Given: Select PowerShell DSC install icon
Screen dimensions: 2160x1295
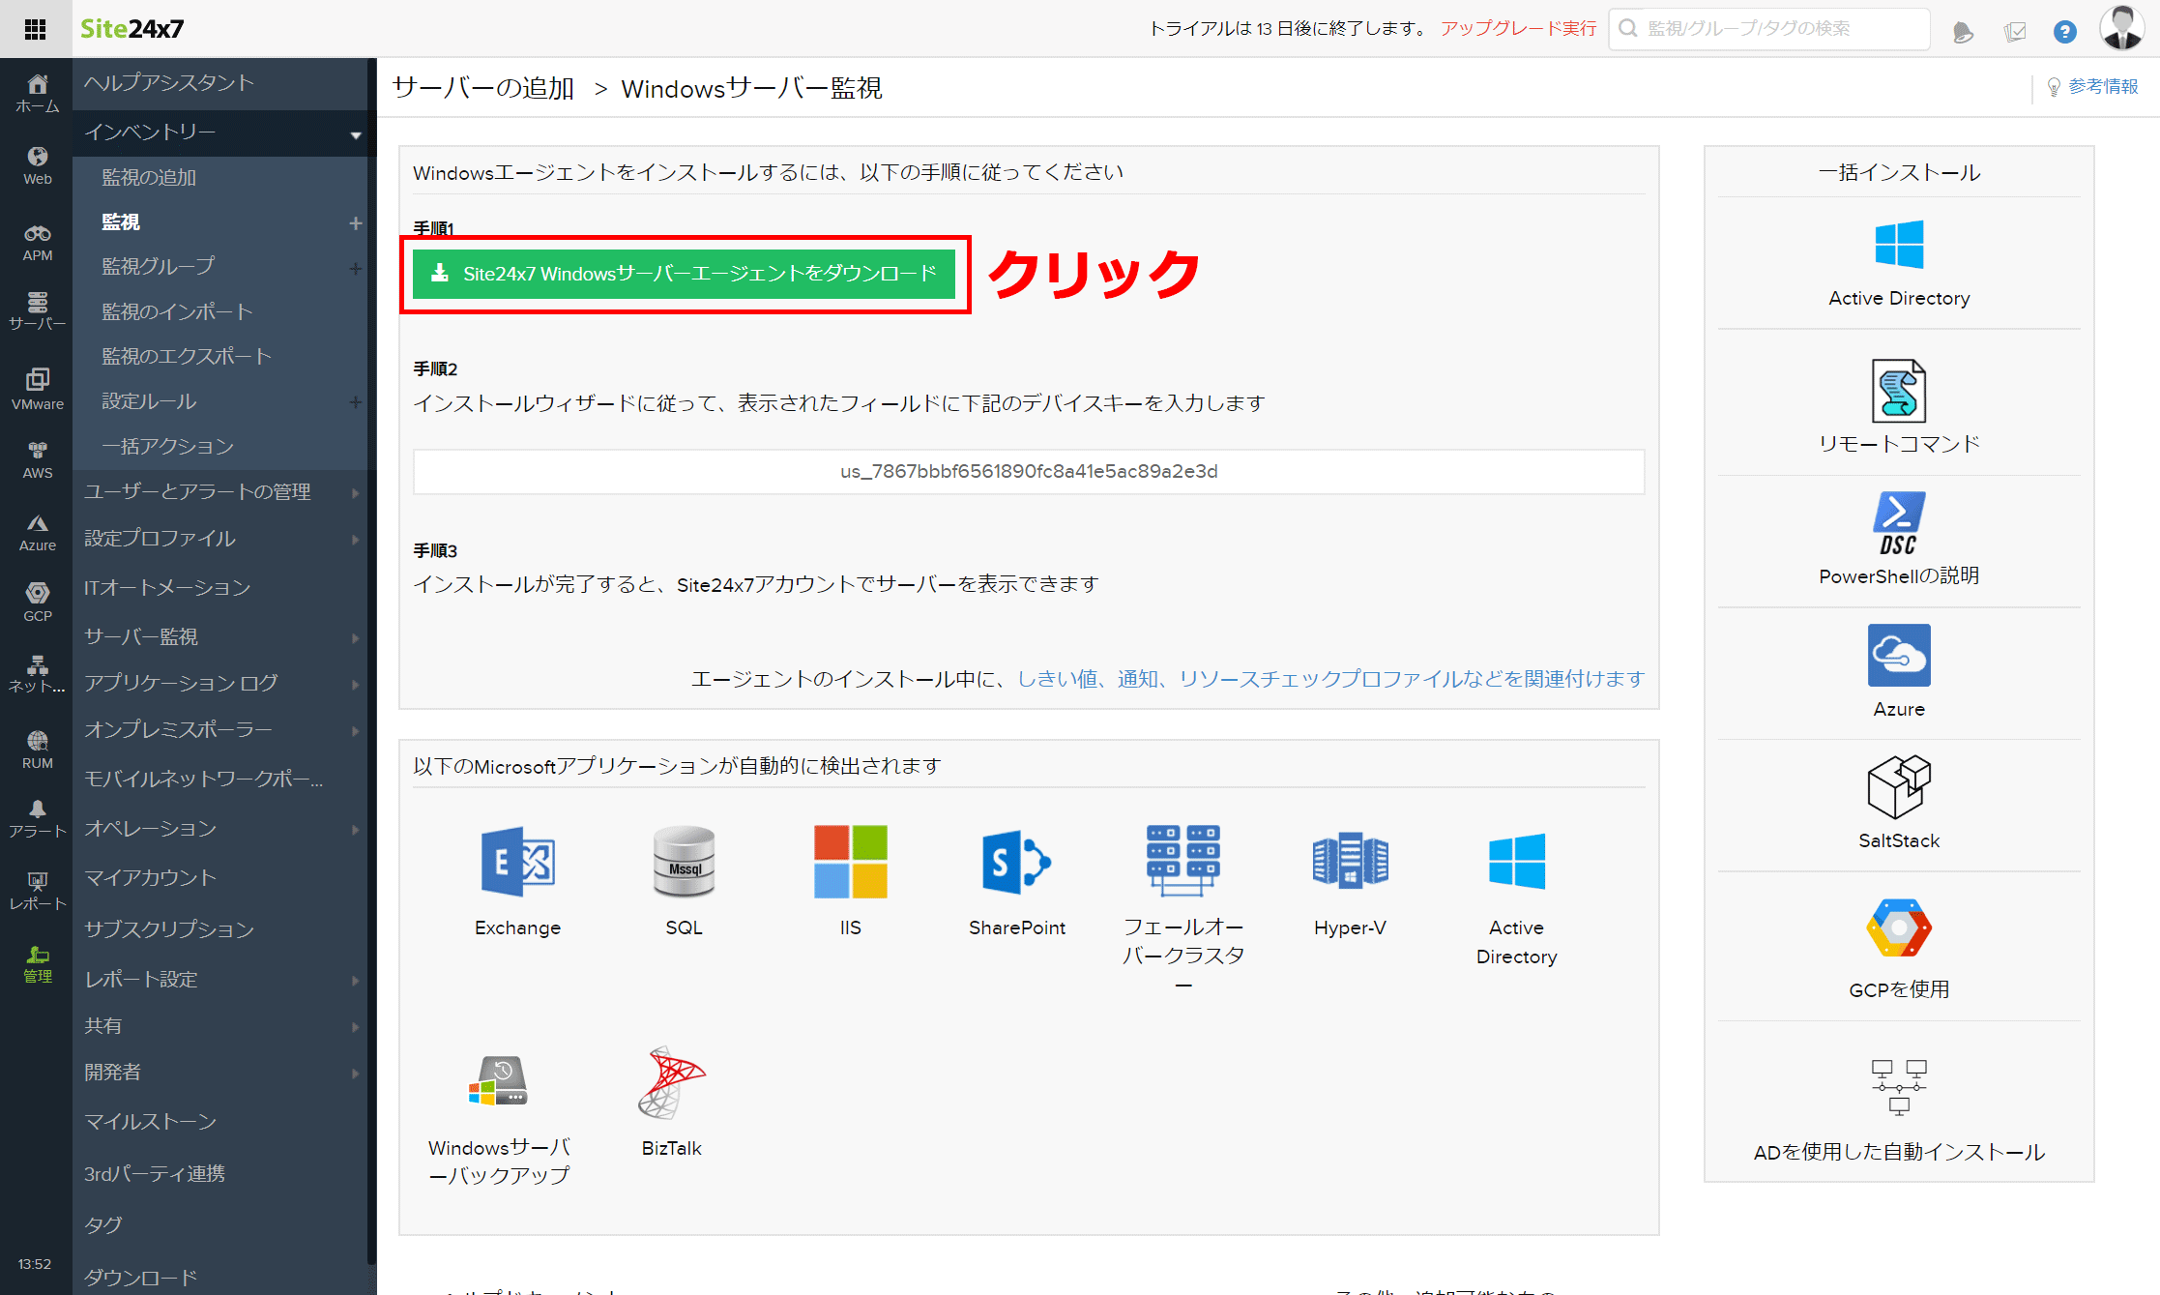Looking at the screenshot, I should click(1899, 524).
